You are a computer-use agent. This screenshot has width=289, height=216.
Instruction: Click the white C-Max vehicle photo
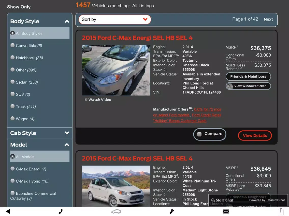click(116, 186)
